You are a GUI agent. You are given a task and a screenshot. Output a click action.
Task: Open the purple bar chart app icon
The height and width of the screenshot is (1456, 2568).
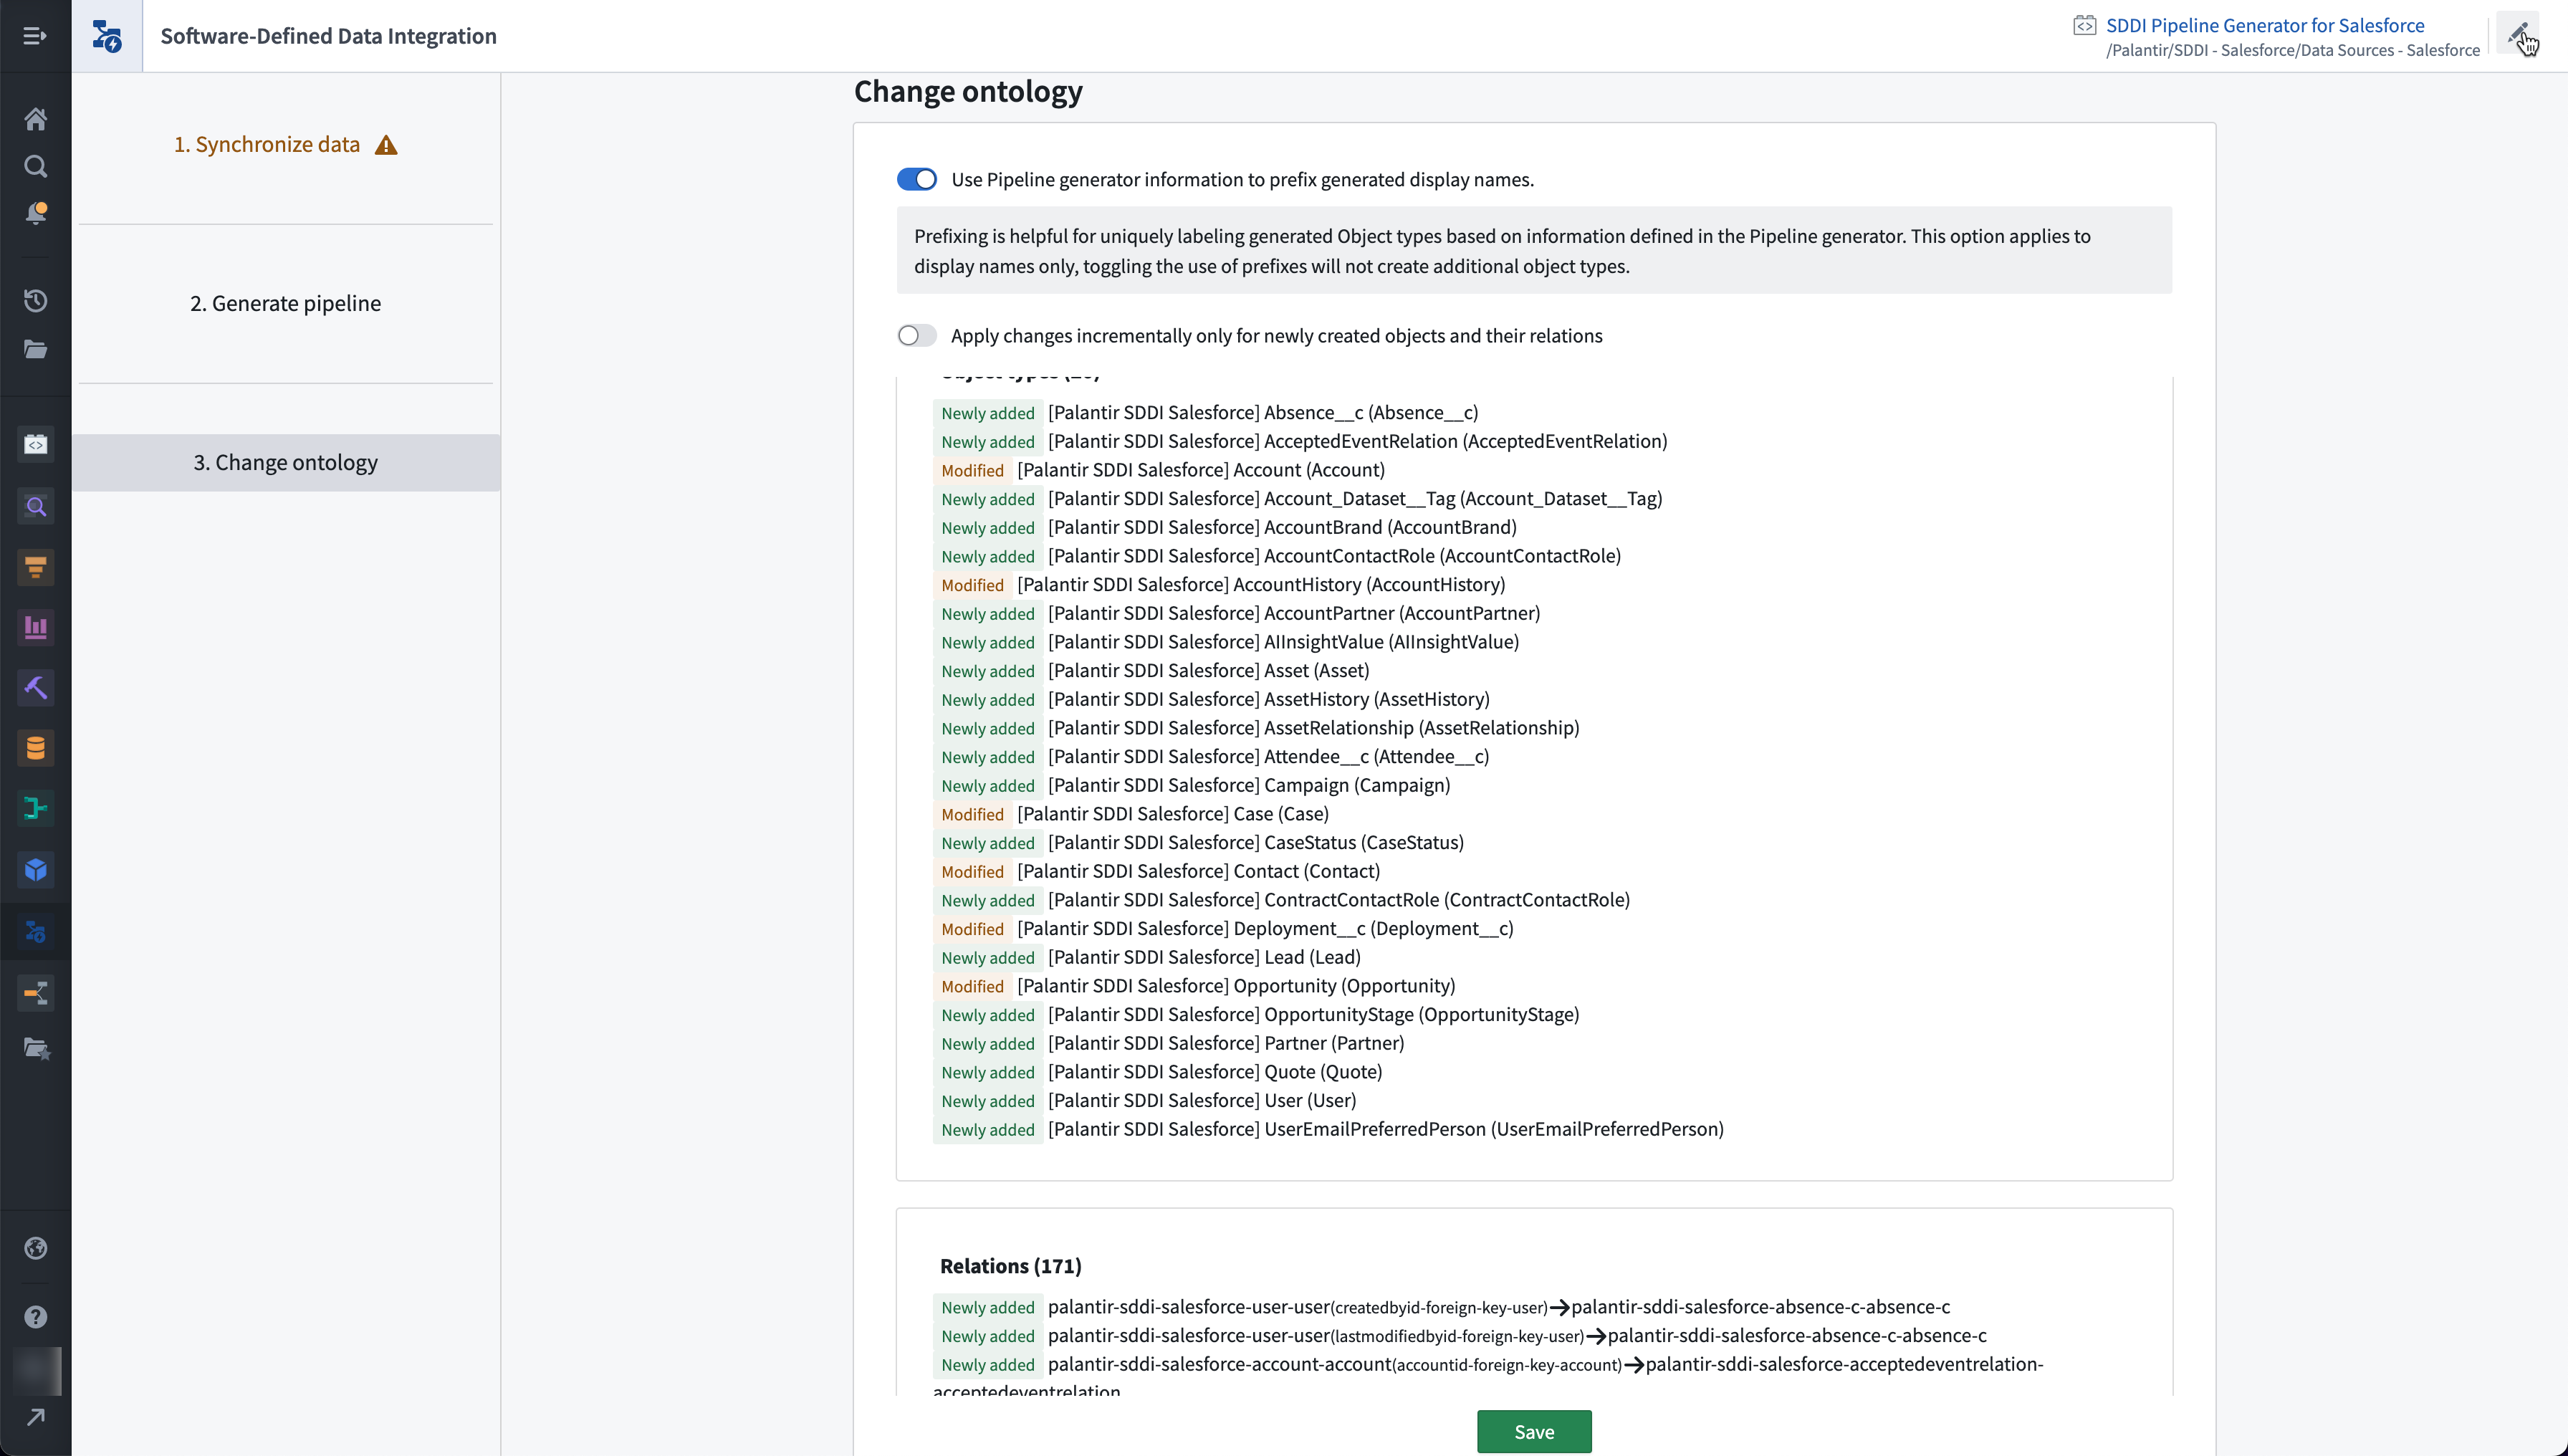(35, 627)
